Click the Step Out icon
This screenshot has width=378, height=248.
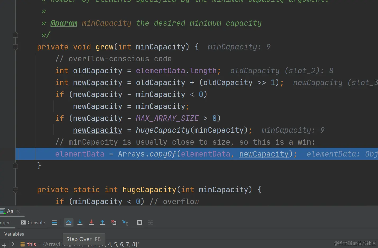[x=103, y=222]
